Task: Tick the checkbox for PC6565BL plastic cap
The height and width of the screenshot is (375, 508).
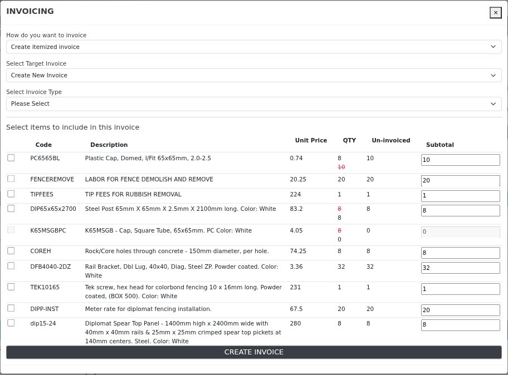Action: tap(11, 157)
